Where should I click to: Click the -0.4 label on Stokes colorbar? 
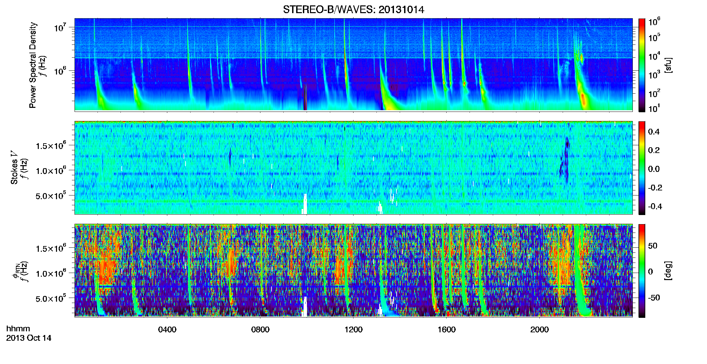click(655, 206)
